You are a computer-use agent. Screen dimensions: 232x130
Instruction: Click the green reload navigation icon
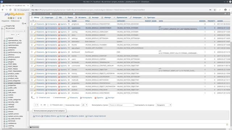tap(21, 18)
